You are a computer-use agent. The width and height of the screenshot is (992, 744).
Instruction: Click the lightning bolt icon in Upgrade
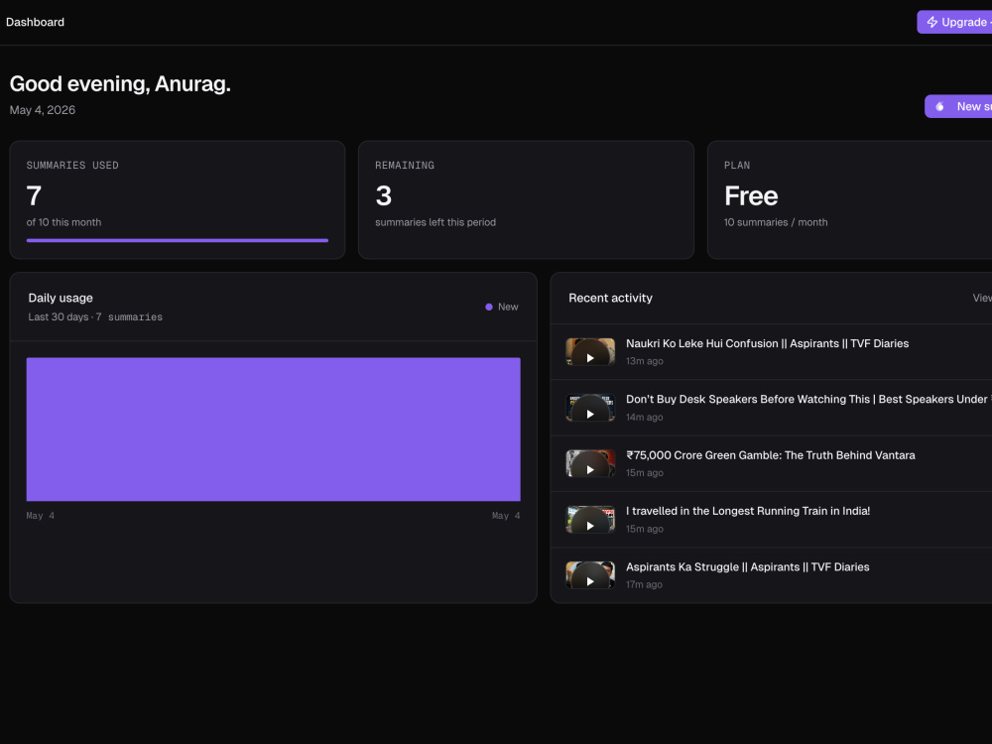pos(931,22)
